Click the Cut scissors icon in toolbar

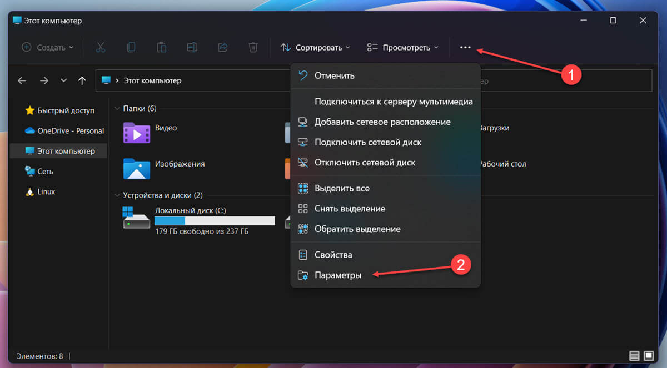101,47
